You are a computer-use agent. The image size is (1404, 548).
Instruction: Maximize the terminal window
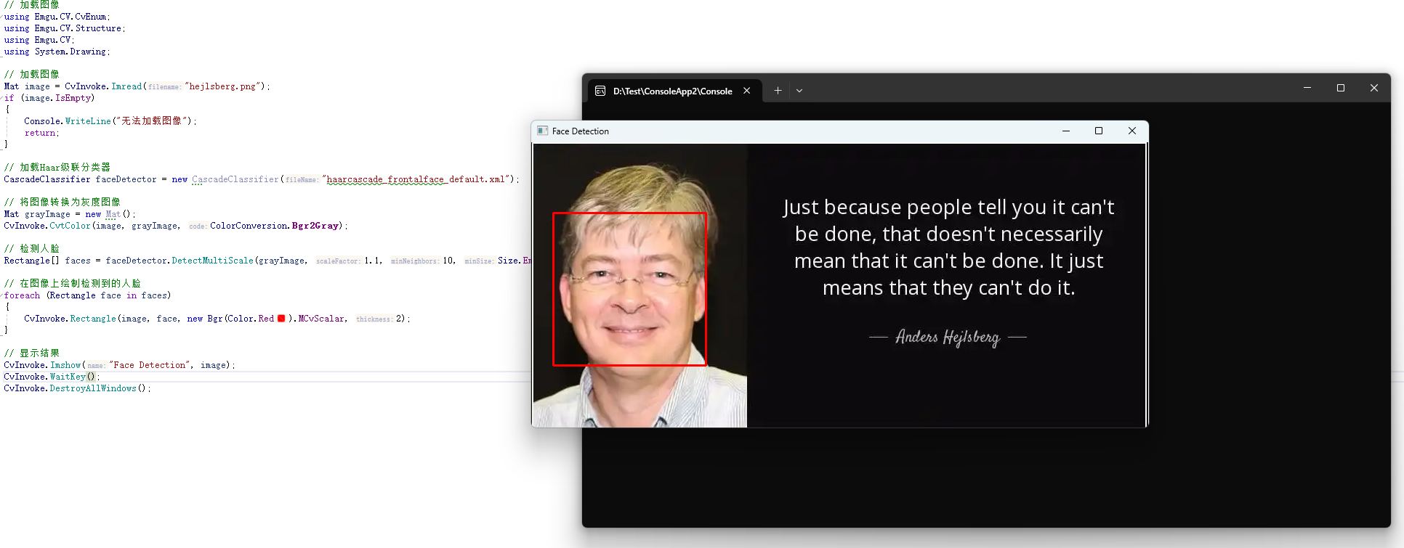pos(1341,88)
